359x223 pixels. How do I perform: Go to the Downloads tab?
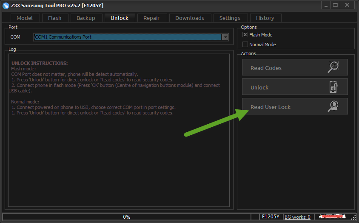click(x=190, y=18)
